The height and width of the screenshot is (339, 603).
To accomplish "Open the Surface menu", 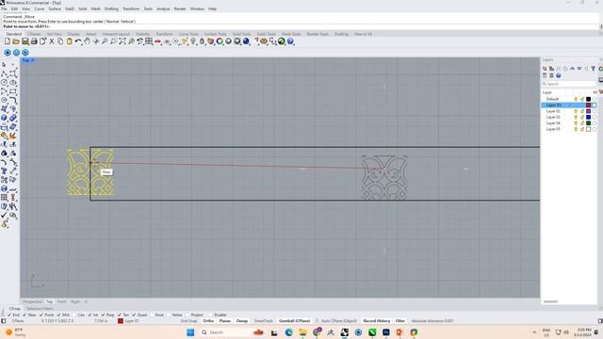I will click(55, 8).
